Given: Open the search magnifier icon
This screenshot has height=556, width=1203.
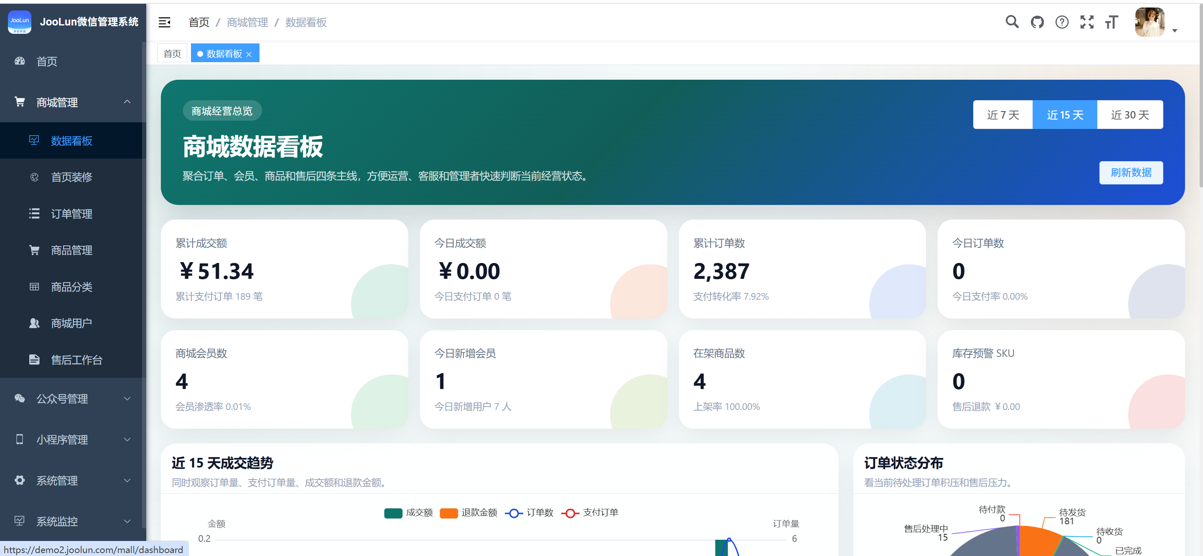Looking at the screenshot, I should (x=1012, y=22).
